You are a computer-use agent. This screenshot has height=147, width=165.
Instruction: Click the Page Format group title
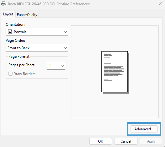19,57
